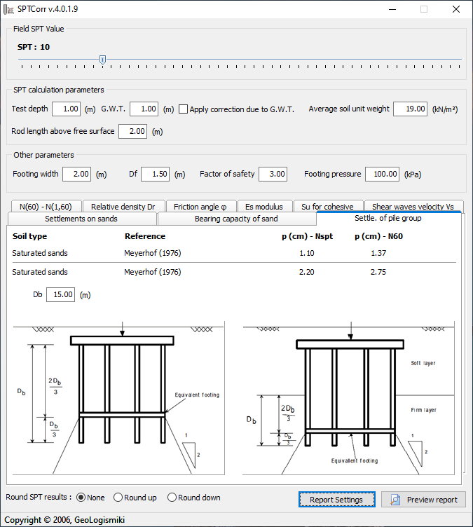Select the None rounding option

pyautogui.click(x=81, y=498)
